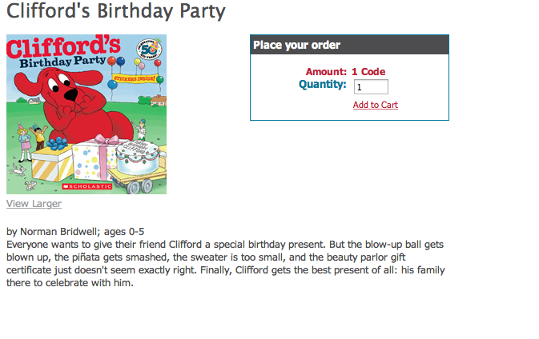
Task: Focus the Quantity input field
Action: click(x=372, y=87)
